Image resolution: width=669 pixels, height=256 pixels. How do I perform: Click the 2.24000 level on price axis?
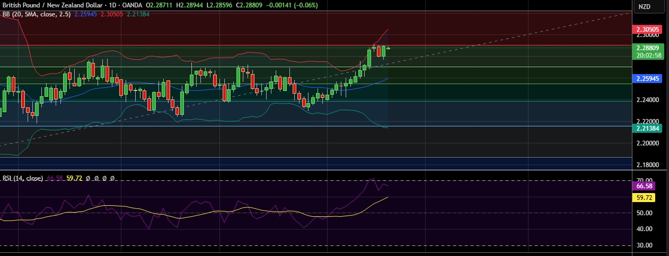pyautogui.click(x=647, y=100)
